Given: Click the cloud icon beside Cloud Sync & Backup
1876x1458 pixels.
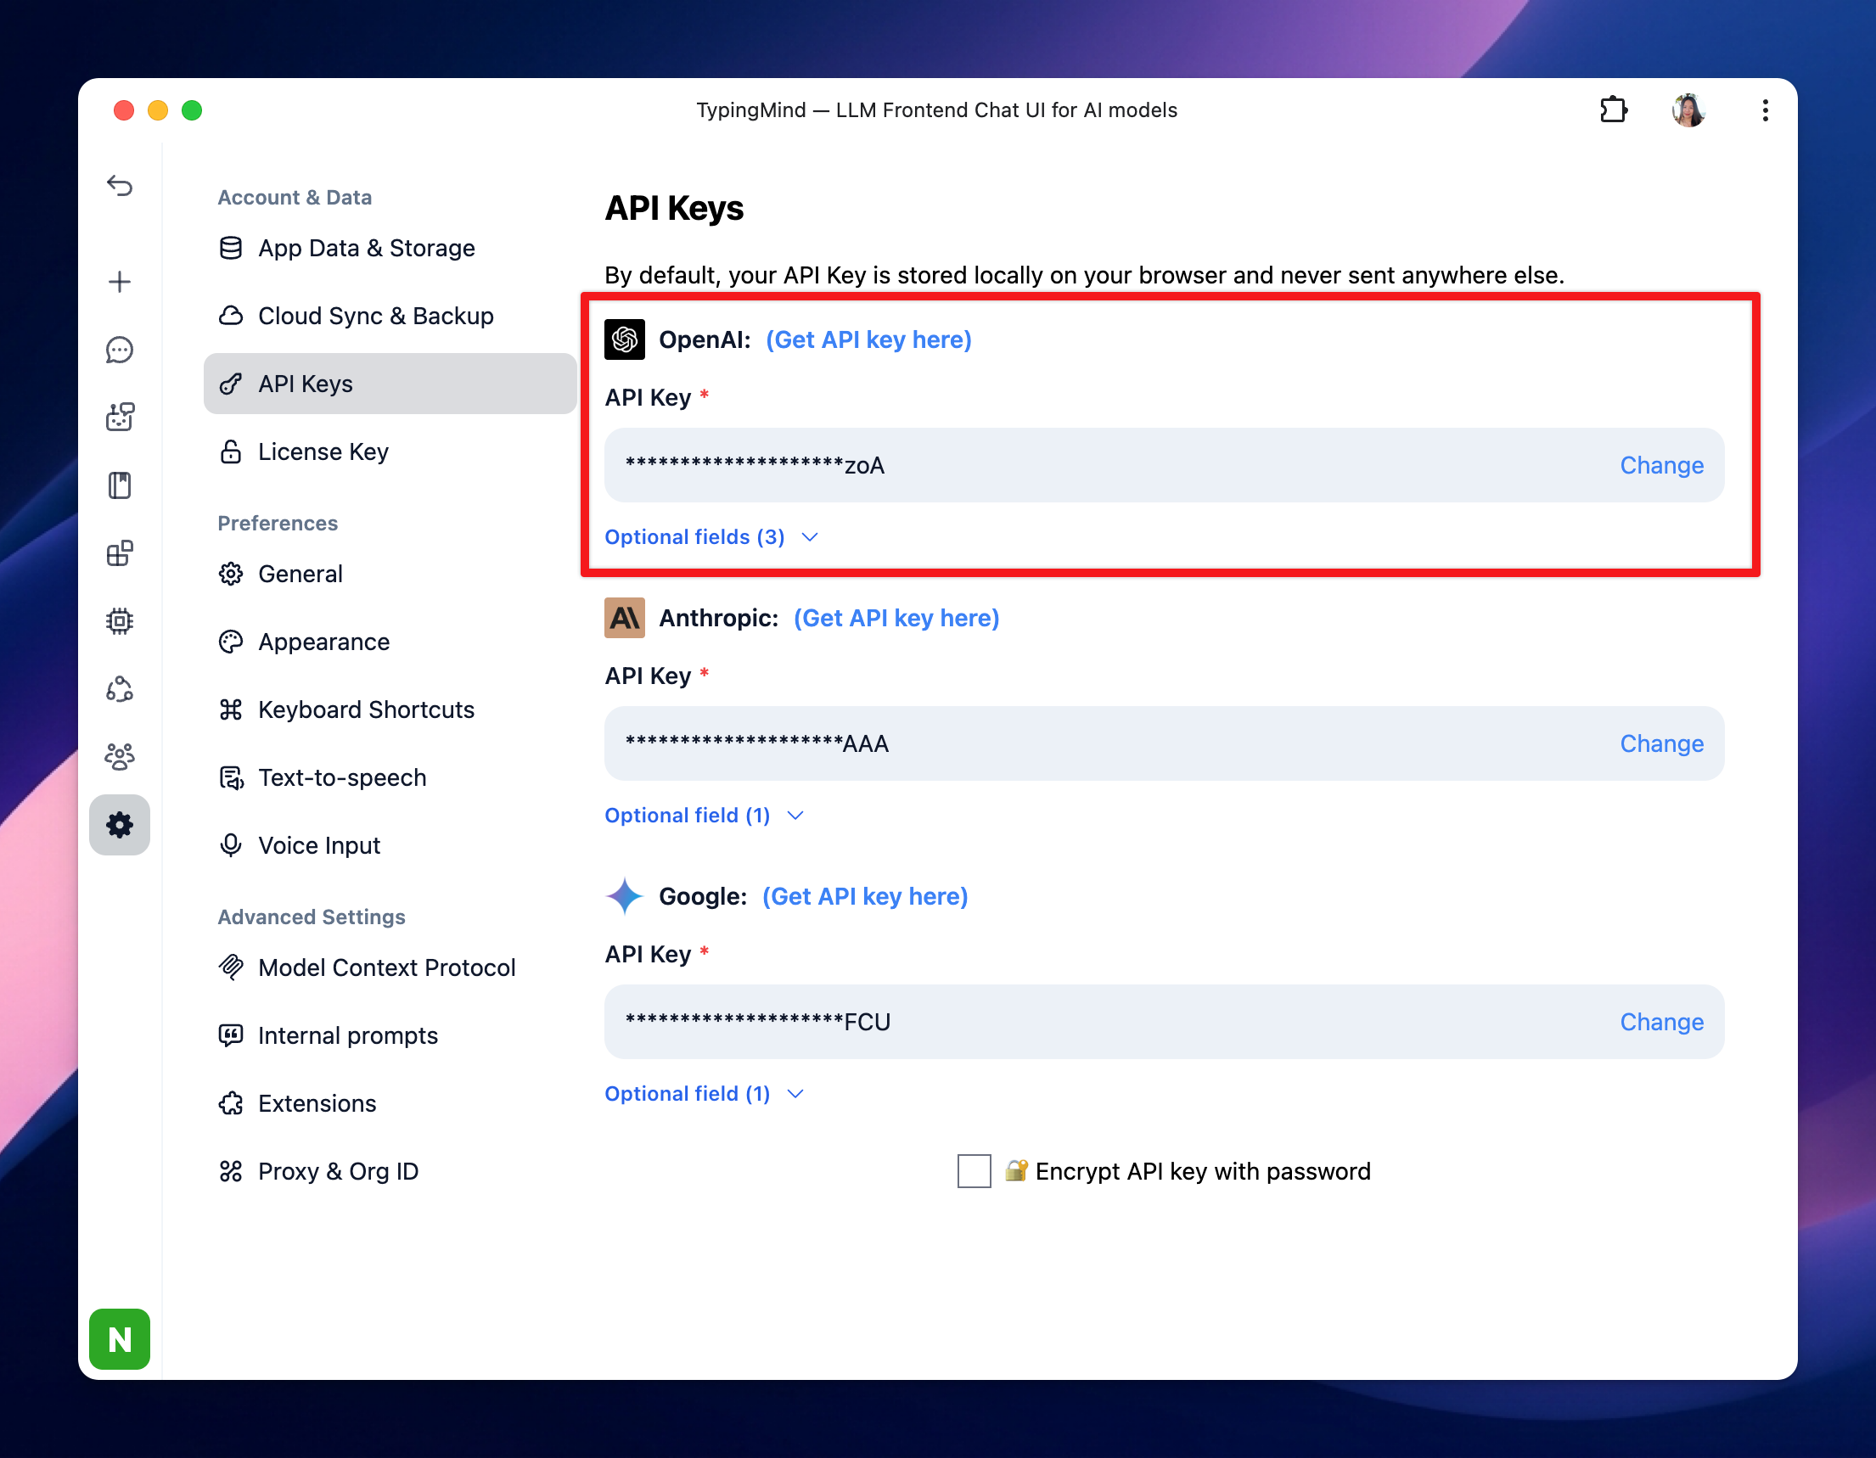Looking at the screenshot, I should pos(230,316).
